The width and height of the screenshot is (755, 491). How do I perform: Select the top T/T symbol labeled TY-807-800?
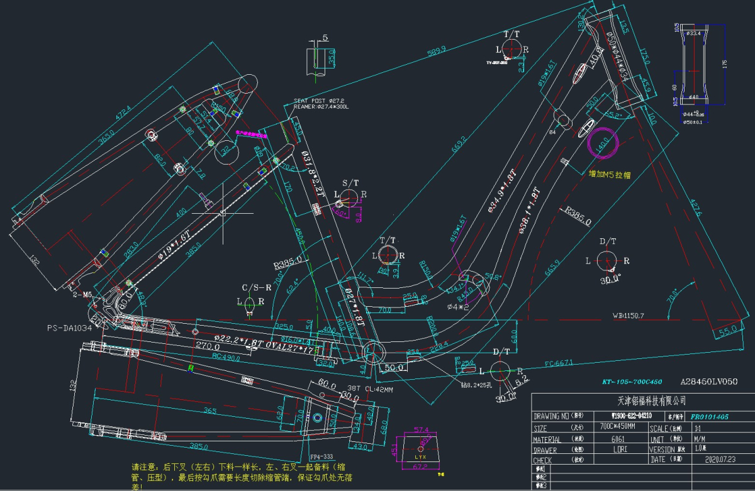[x=511, y=50]
